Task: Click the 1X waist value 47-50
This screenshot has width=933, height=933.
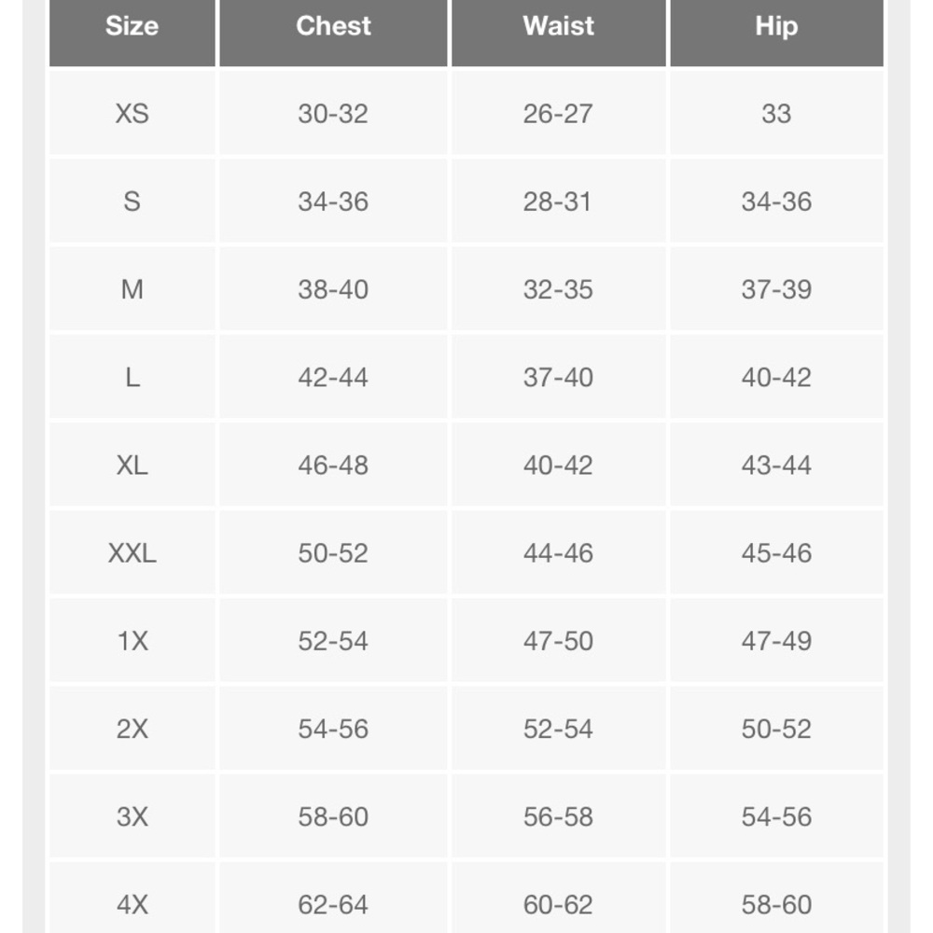Action: tap(558, 641)
